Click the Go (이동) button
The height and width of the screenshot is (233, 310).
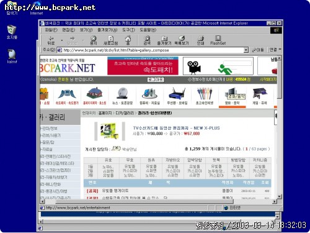[x=258, y=50]
